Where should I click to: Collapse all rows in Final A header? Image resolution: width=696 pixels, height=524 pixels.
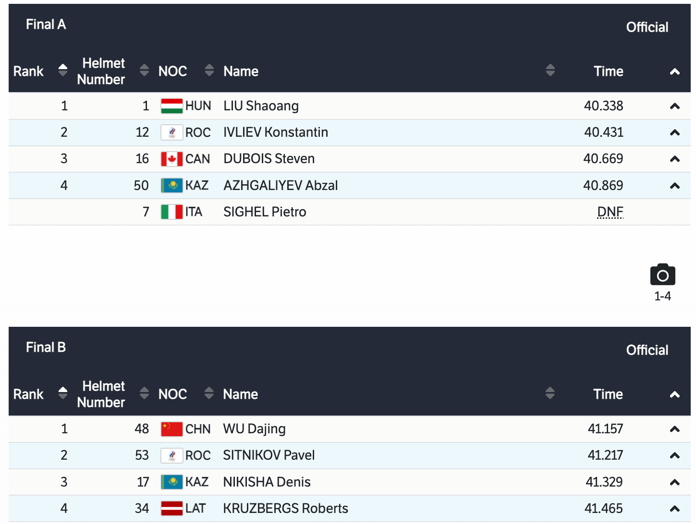tap(674, 71)
